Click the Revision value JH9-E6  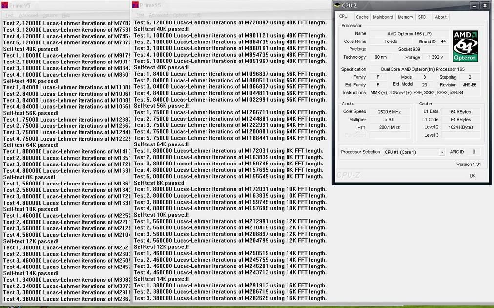pyautogui.click(x=470, y=85)
